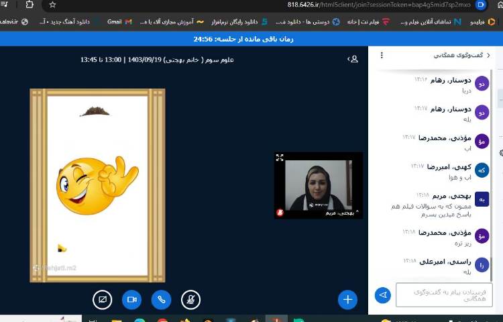The height and width of the screenshot is (322, 503).
Task: Make the teacher webcam fullscreen
Action: (x=280, y=158)
